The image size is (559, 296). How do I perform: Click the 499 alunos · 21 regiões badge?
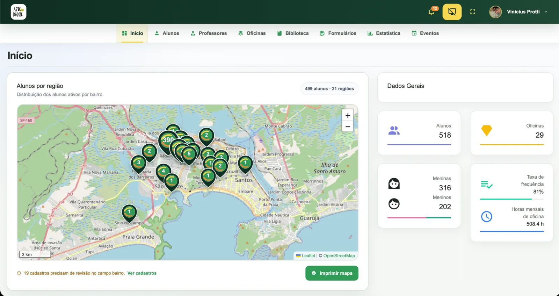(x=329, y=89)
